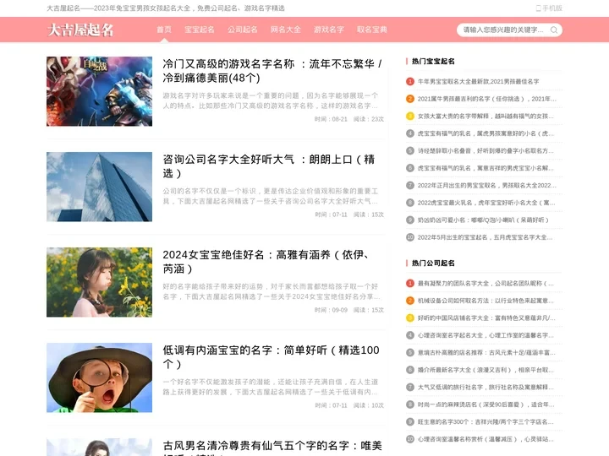Go to 游戏名字 section

point(328,30)
